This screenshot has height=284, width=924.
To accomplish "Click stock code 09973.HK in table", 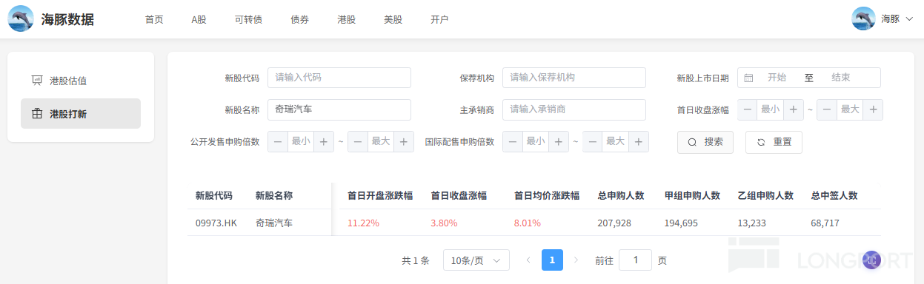I will click(216, 223).
